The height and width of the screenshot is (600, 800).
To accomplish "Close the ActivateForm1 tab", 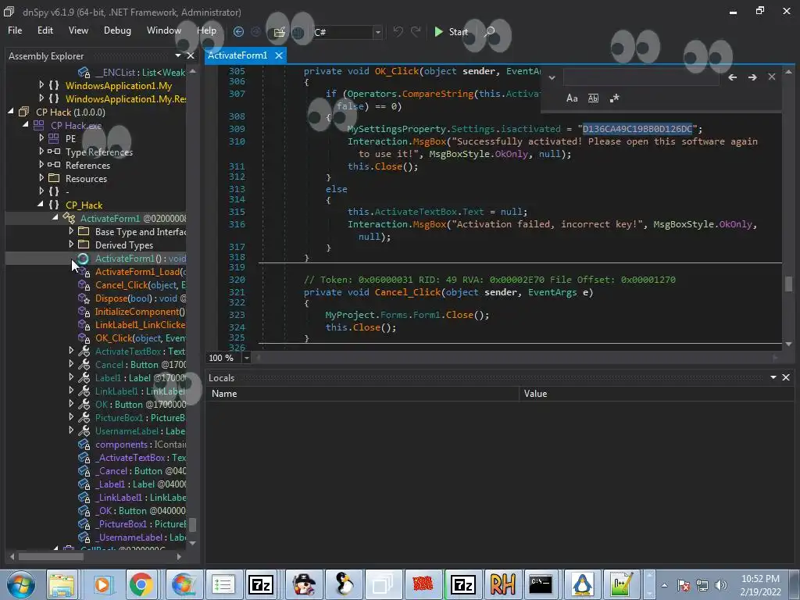I will click(279, 55).
